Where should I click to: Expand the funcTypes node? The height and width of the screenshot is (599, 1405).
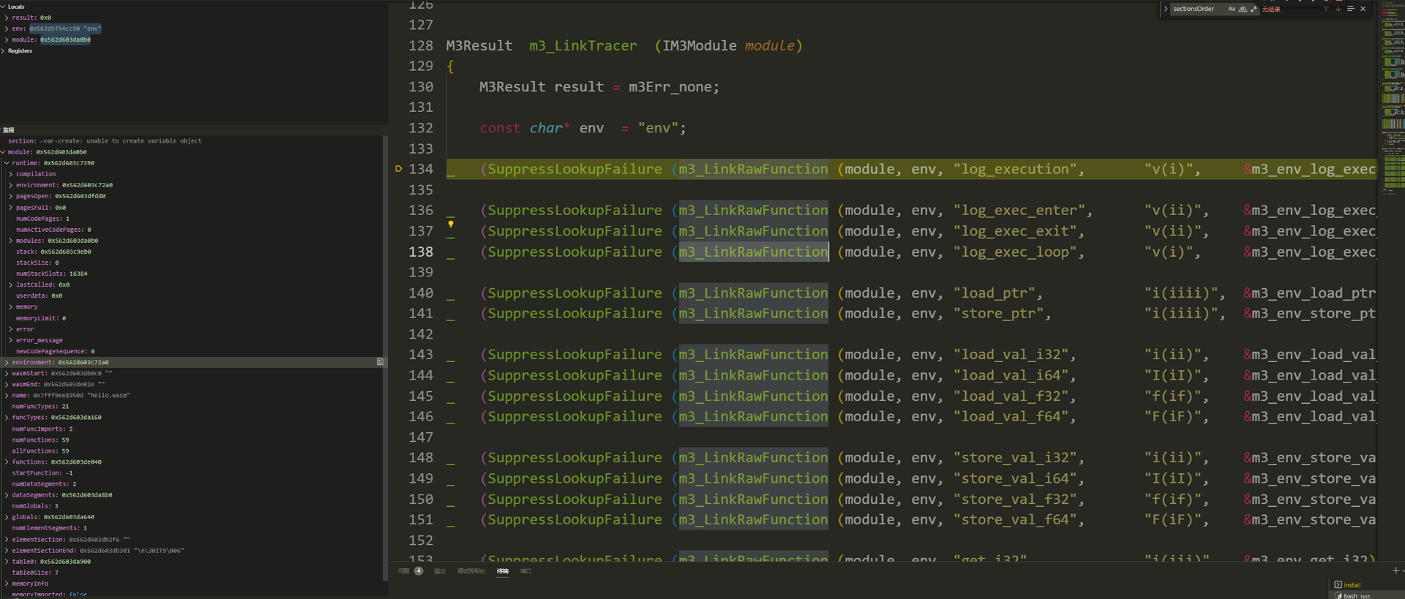[7, 418]
